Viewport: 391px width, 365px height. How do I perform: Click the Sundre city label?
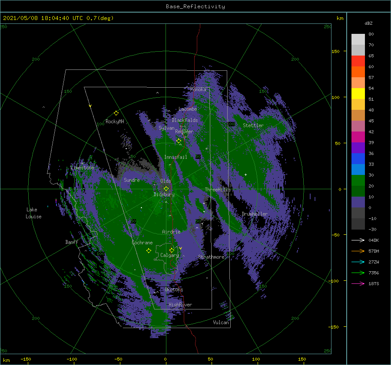(x=132, y=180)
